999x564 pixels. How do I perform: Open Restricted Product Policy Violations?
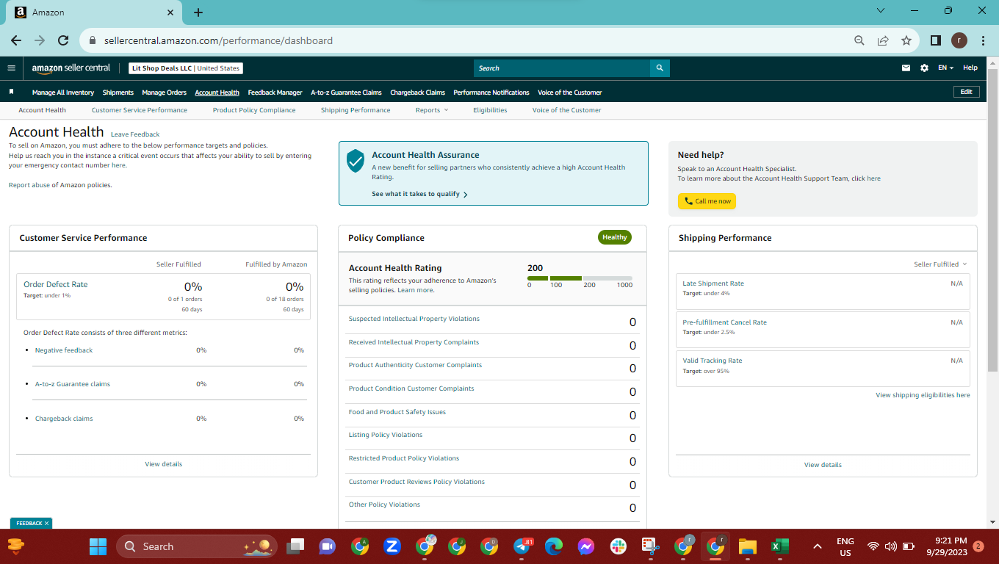[404, 458]
